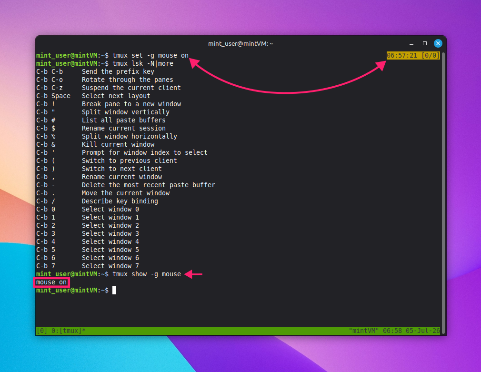Image resolution: width=481 pixels, height=372 pixels.
Task: Click the line 'Break pane to a new window'
Action: pyautogui.click(x=131, y=104)
